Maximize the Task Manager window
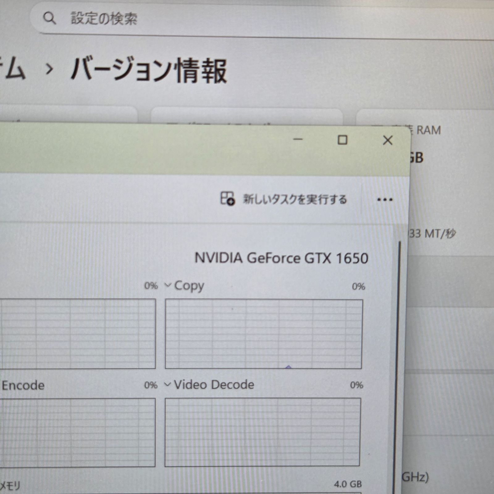494x494 pixels. [x=342, y=140]
